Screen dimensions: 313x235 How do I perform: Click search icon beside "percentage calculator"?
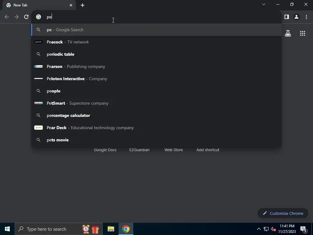coord(39,115)
